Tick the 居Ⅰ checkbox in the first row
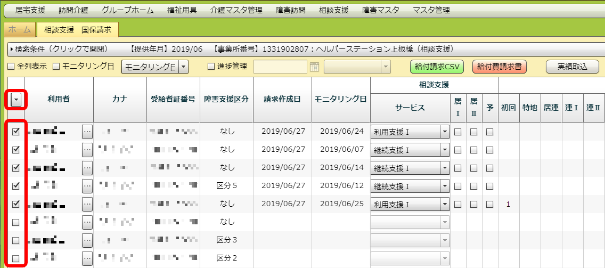This screenshot has width=605, height=268. 457,132
